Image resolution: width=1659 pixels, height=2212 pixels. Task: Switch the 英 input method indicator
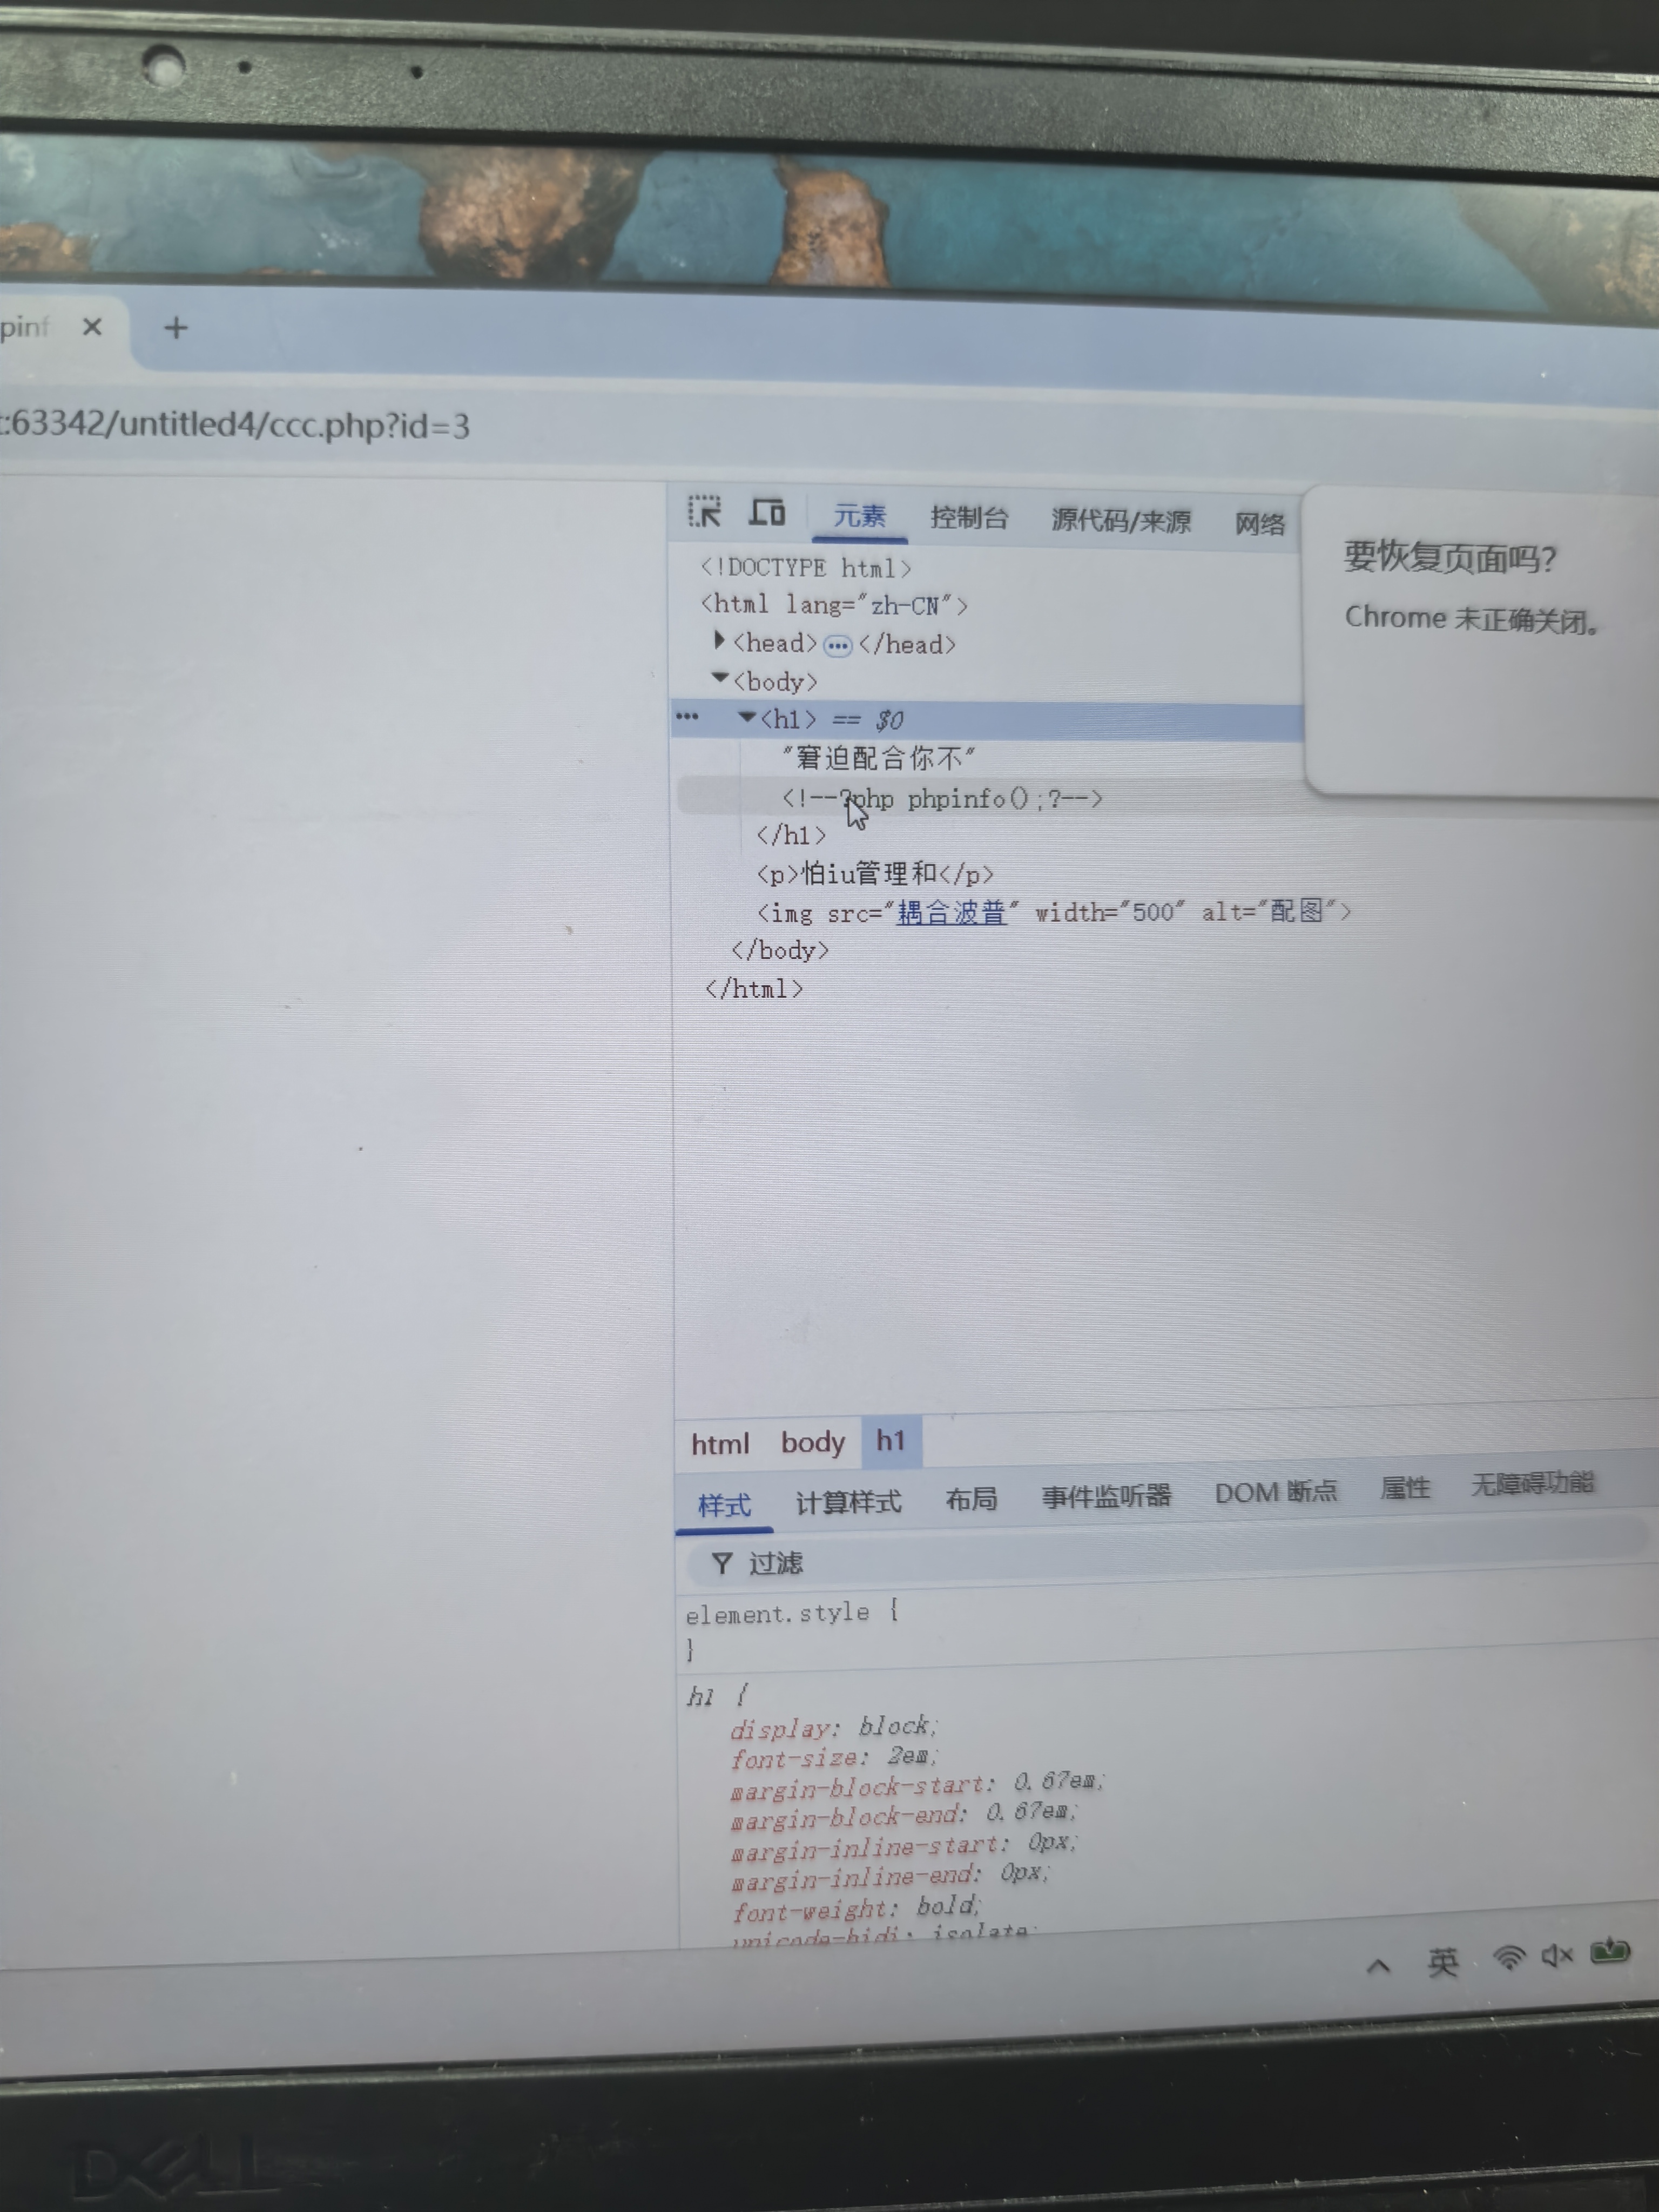pyautogui.click(x=1442, y=1962)
